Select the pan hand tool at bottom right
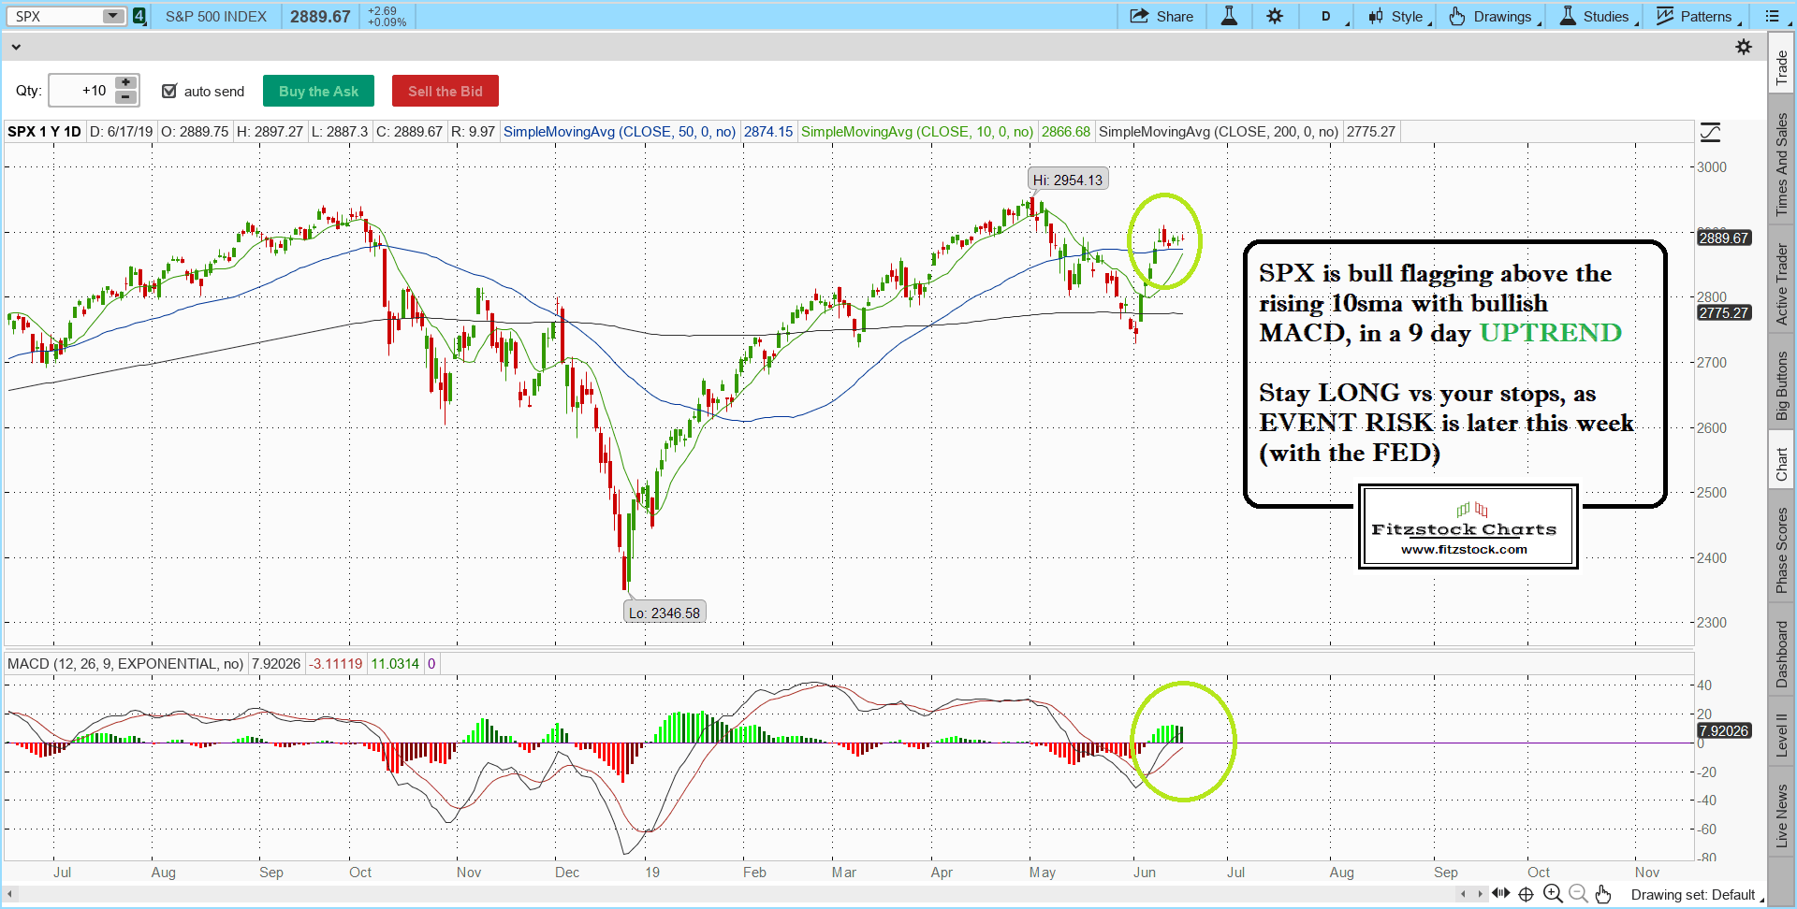 pos(1604,894)
